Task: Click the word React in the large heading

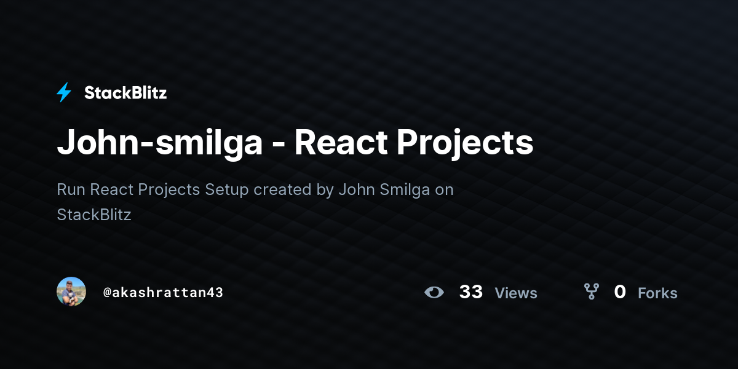Action: [x=341, y=143]
